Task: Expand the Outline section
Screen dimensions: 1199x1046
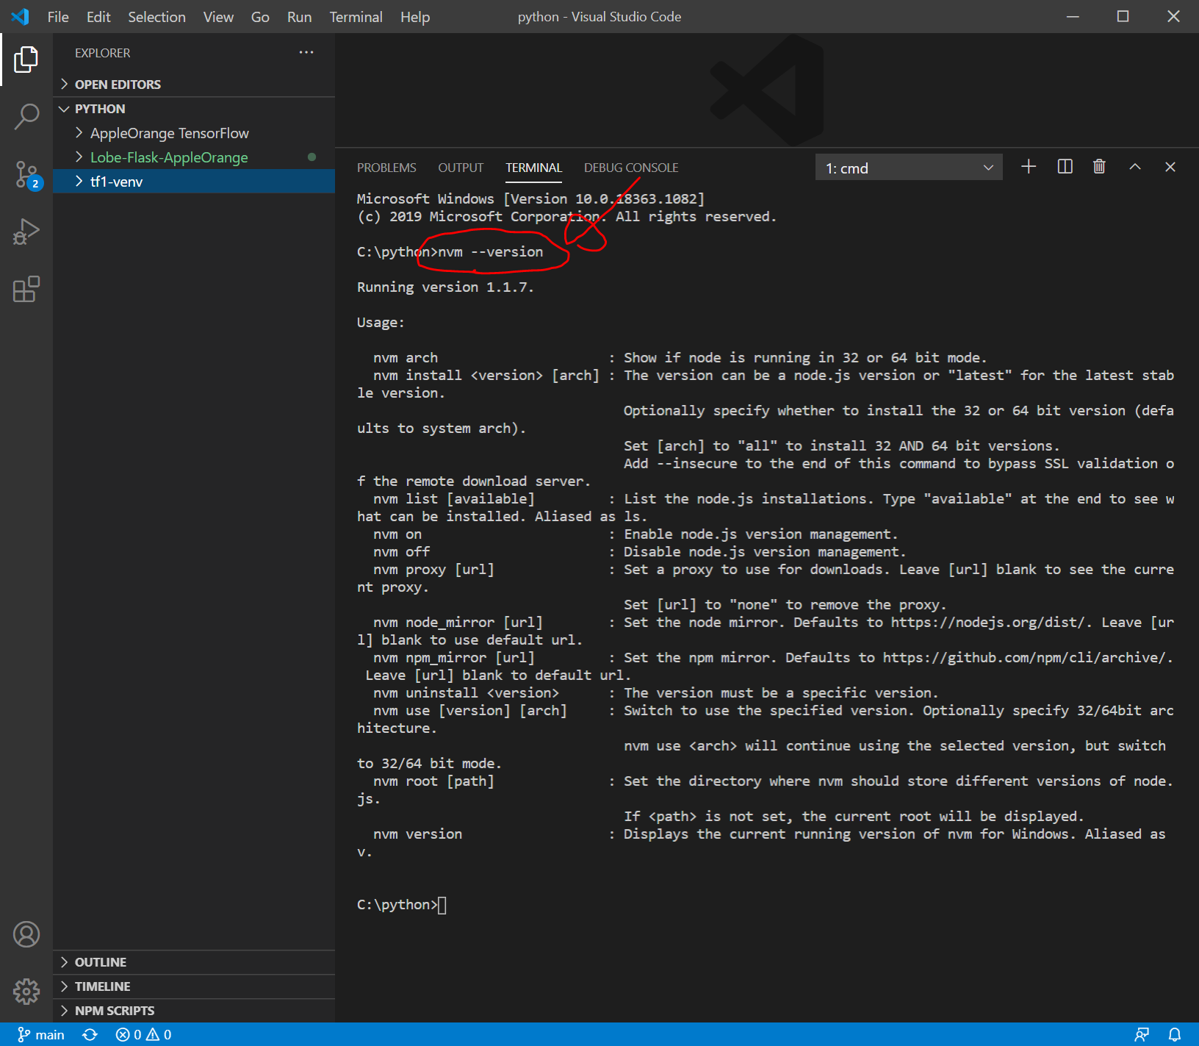Action: [194, 962]
